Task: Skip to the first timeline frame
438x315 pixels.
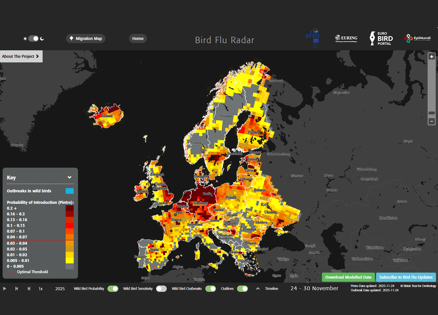Action: (x=16, y=288)
